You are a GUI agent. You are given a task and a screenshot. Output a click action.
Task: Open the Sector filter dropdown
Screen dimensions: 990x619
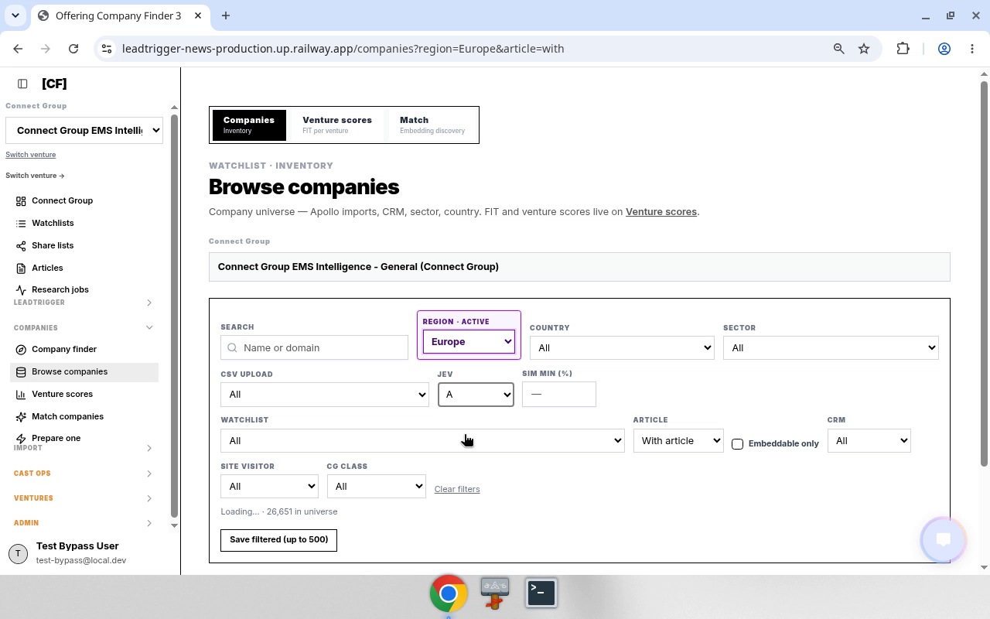click(x=831, y=348)
